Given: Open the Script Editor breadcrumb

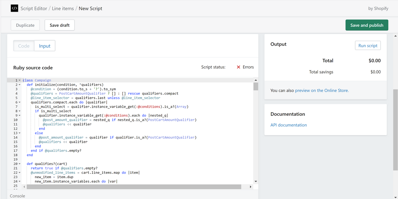Looking at the screenshot, I should tap(34, 9).
